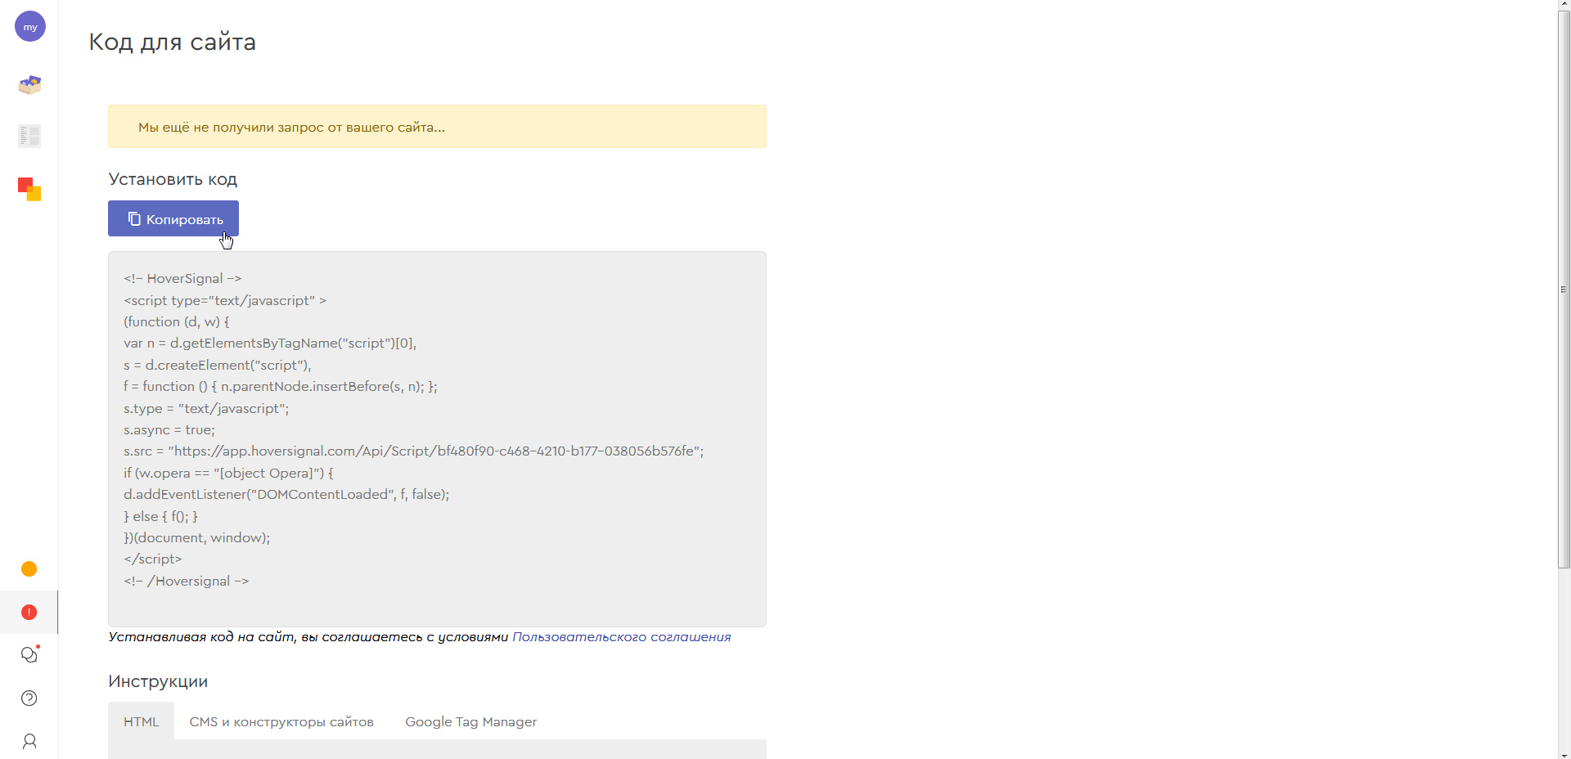Open the help question mark icon
Image resolution: width=1571 pixels, height=759 pixels.
[29, 698]
